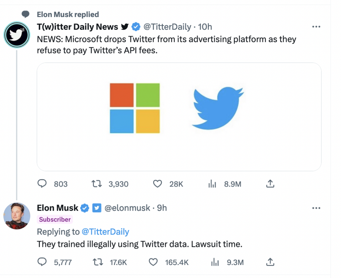Open the Microsoft and Twitter logo image
341x278 pixels.
coord(179,117)
